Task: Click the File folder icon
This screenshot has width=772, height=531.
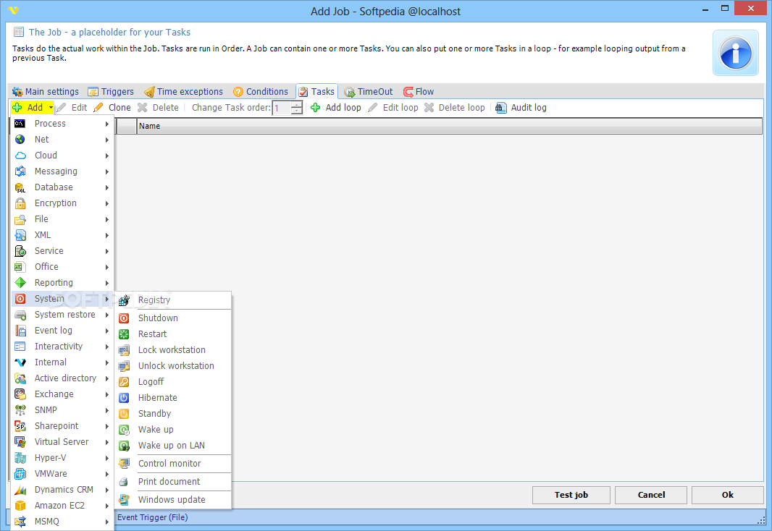Action: point(20,219)
